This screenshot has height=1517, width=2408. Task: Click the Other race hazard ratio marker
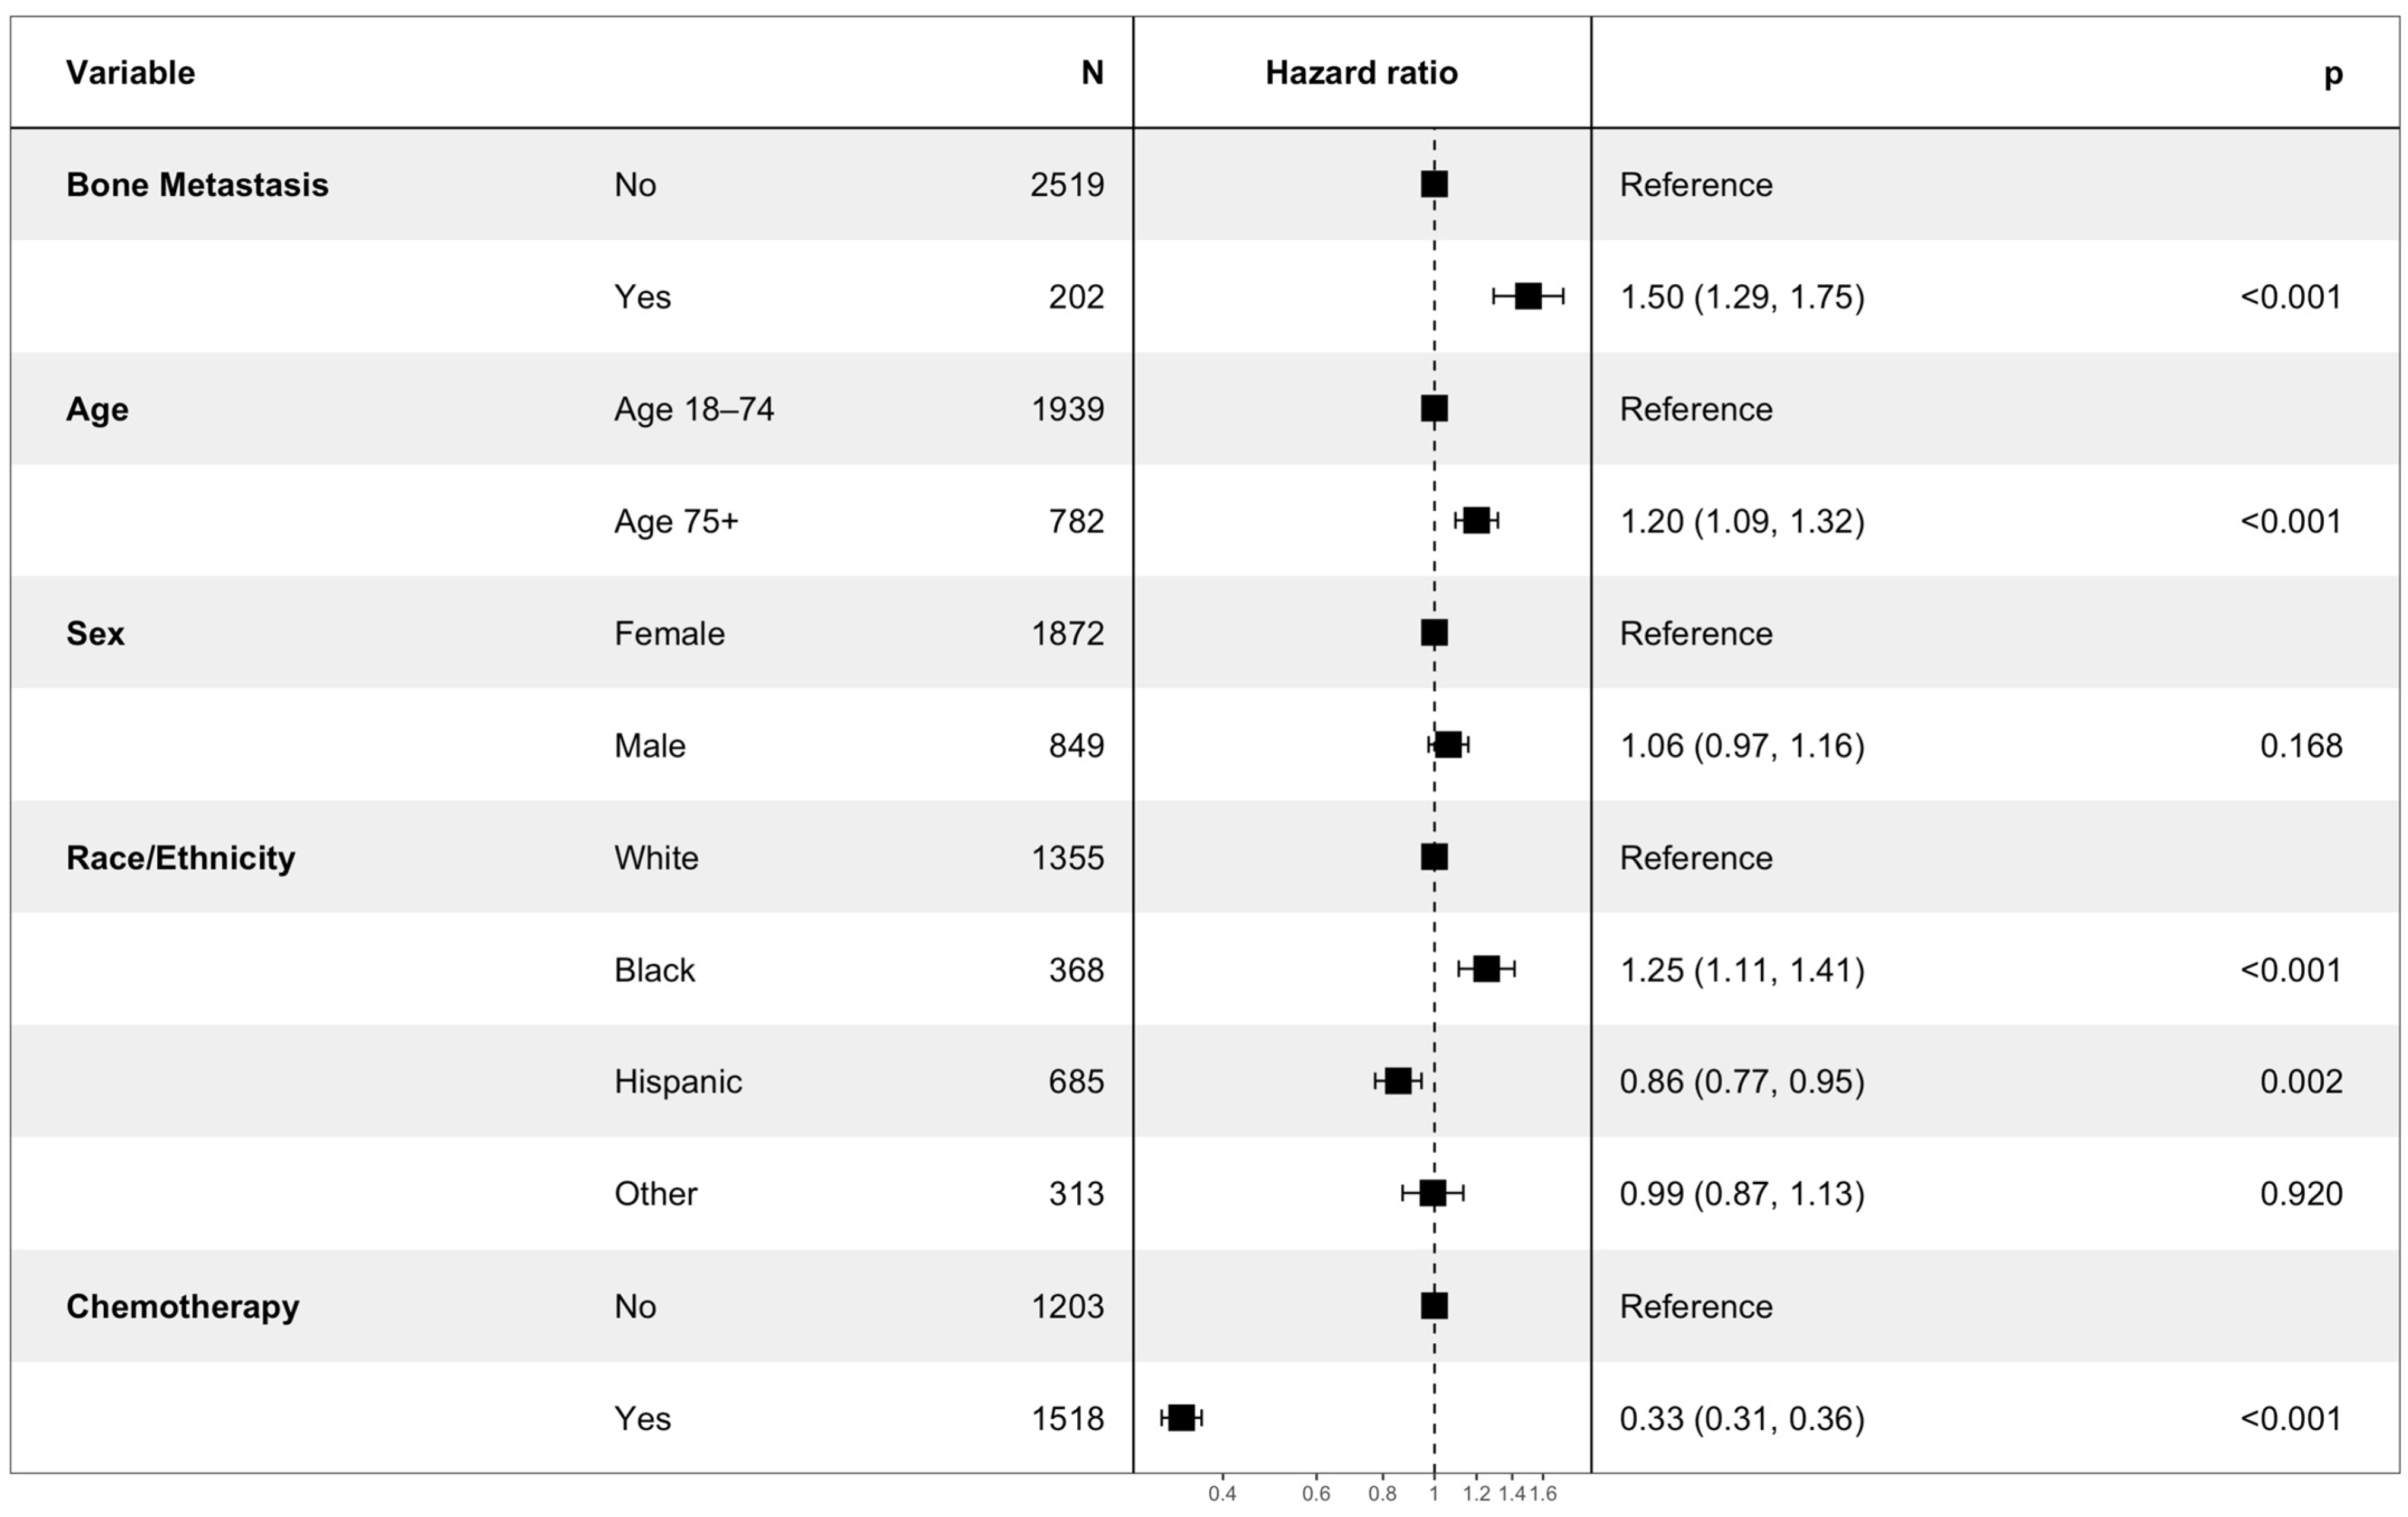(x=1432, y=1193)
